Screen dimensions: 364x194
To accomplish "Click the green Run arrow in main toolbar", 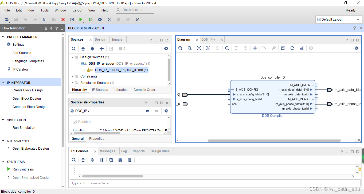I will pos(81,20).
